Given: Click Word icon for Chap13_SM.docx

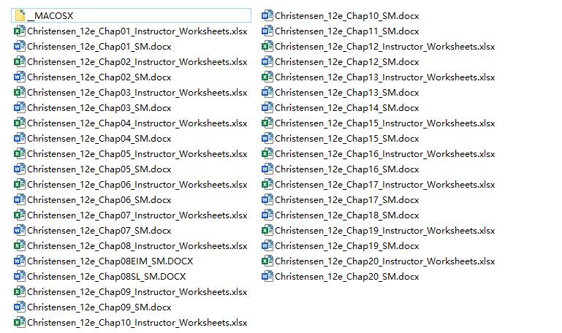Looking at the screenshot, I should (x=267, y=93).
